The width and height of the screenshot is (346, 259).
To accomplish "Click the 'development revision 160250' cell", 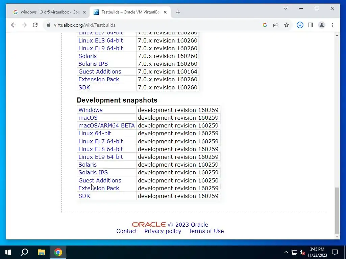I will [x=178, y=180].
